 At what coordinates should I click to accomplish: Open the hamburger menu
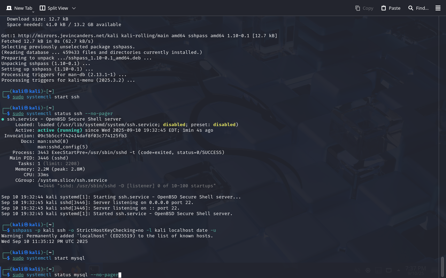[438, 8]
